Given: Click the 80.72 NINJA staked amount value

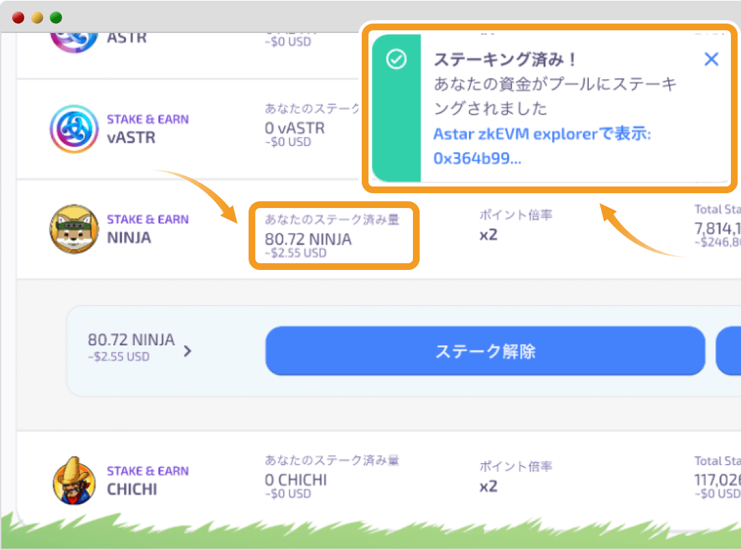Looking at the screenshot, I should coord(308,239).
